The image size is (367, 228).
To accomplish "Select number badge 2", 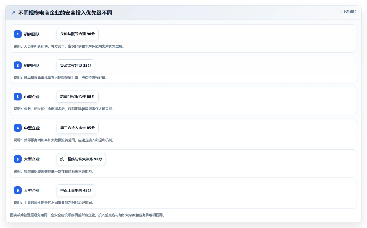I will coord(18,65).
